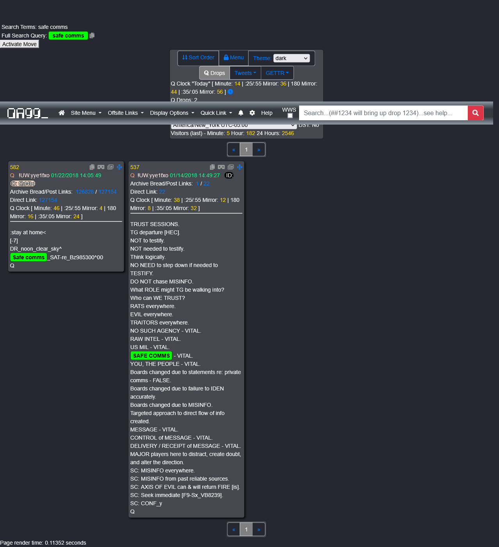
Task: Open Help in the navbar
Action: pos(267,113)
